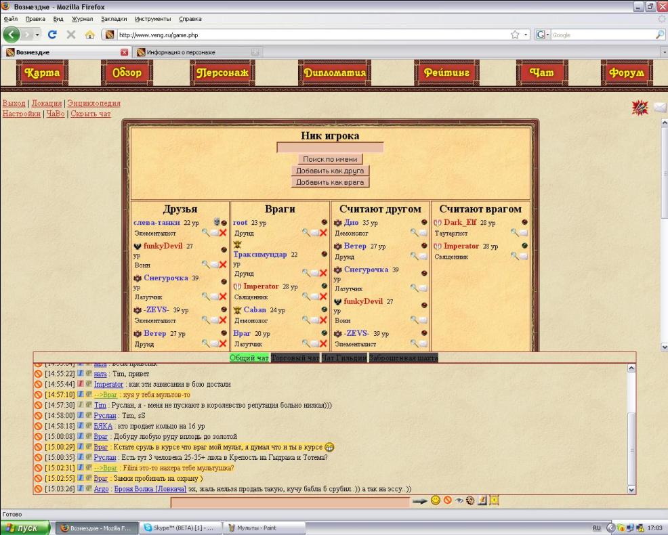This screenshot has height=535, width=668.
Task: Click the RU language indicator
Action: coord(596,528)
